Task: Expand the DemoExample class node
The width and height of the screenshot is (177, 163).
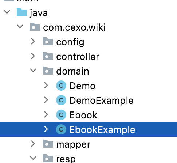Action: pos(46,100)
